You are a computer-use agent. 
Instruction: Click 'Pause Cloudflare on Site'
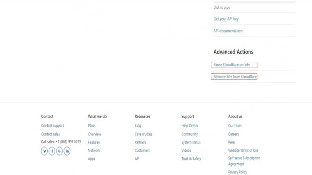pos(232,65)
